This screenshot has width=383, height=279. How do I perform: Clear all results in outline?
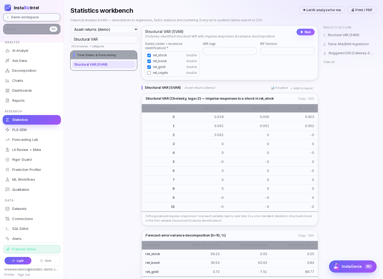329,62
